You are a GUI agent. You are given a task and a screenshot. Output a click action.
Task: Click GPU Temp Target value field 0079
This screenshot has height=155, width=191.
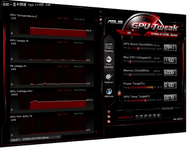[x=170, y=97]
